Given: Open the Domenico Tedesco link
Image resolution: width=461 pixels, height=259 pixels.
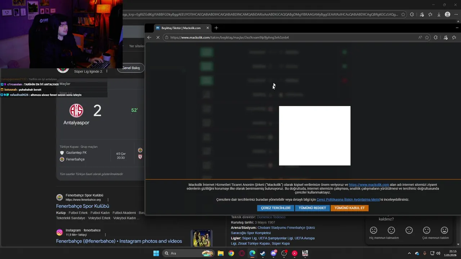Looking at the screenshot, I should coord(271,217).
